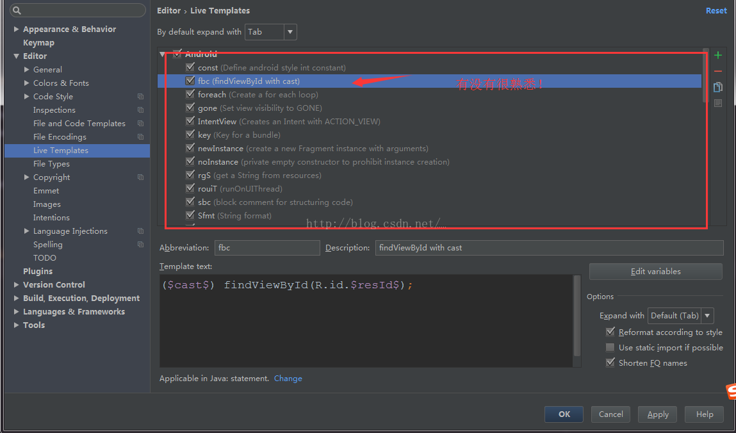This screenshot has height=433, width=736.
Task: Click project-level icon next to Inspections
Action: click(140, 110)
